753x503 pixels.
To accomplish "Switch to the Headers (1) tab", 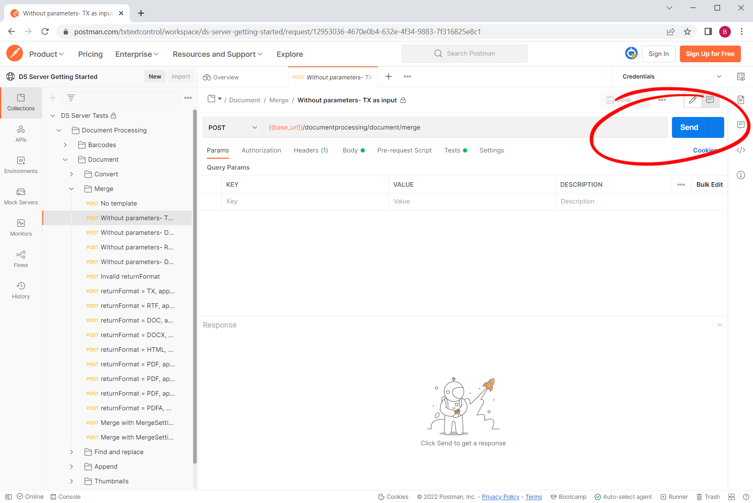I will coord(311,150).
